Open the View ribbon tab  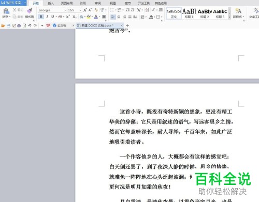point(113,3)
